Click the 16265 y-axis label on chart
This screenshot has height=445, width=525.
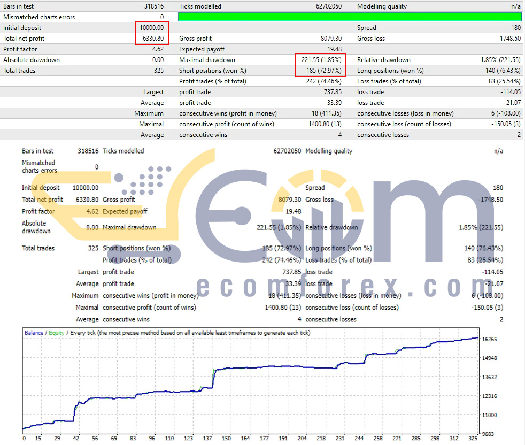[x=489, y=339]
